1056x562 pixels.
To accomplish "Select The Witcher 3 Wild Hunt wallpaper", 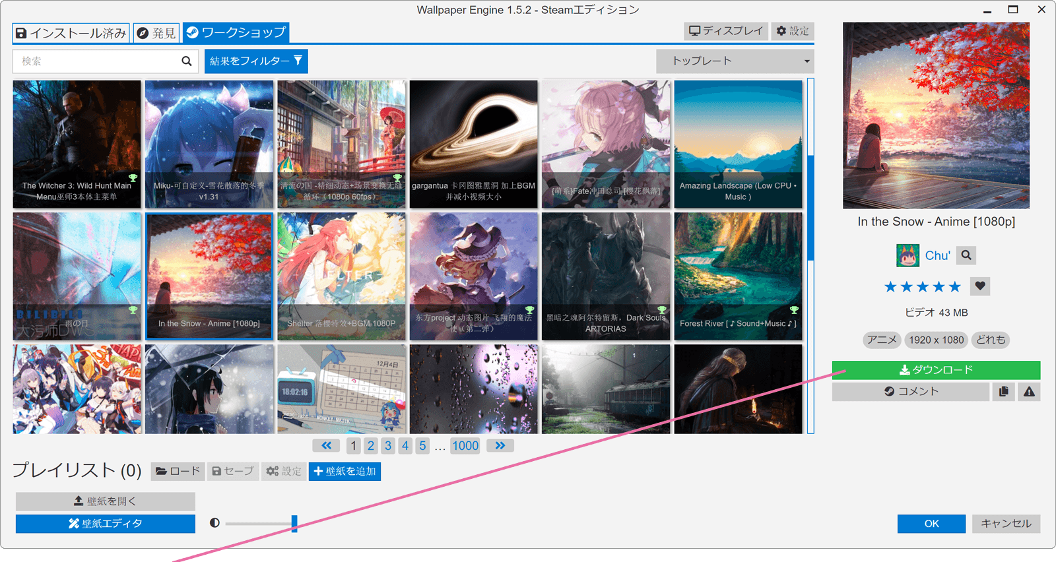I will [x=77, y=144].
